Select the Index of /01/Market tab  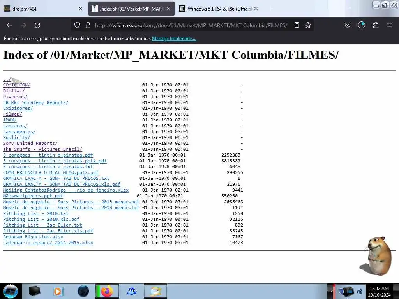(131, 9)
